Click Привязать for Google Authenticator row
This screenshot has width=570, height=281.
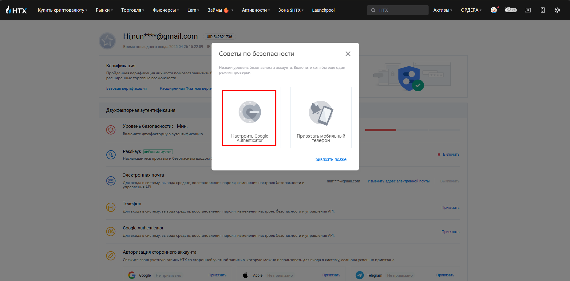(x=450, y=232)
